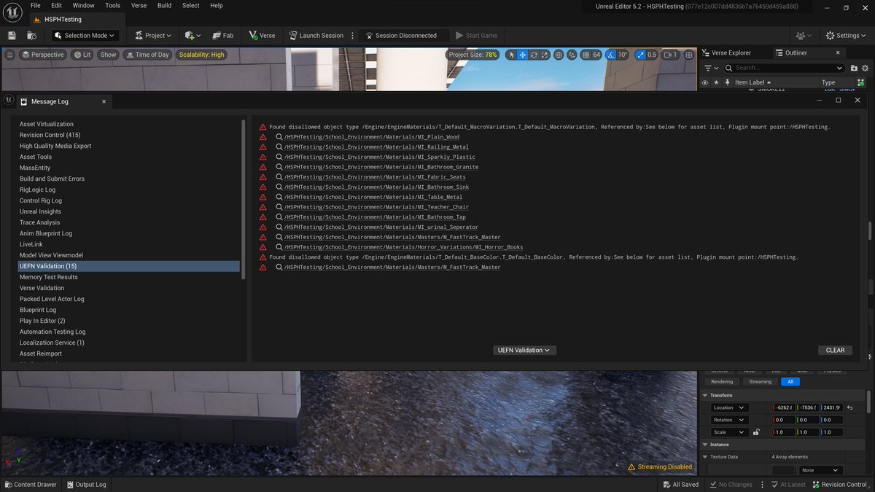Screen dimensions: 875x492
Task: Open the scale snap value 0.5
Action: 652,55
